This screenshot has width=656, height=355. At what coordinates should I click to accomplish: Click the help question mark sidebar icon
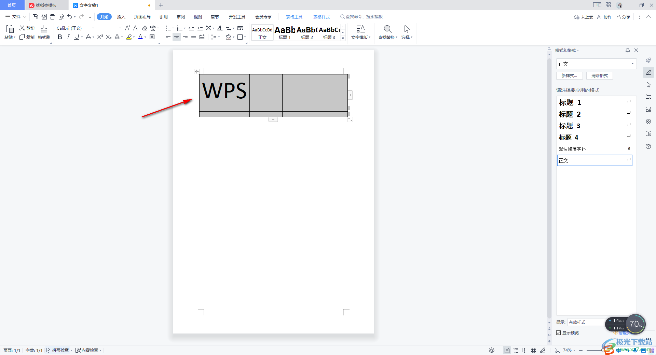(648, 146)
